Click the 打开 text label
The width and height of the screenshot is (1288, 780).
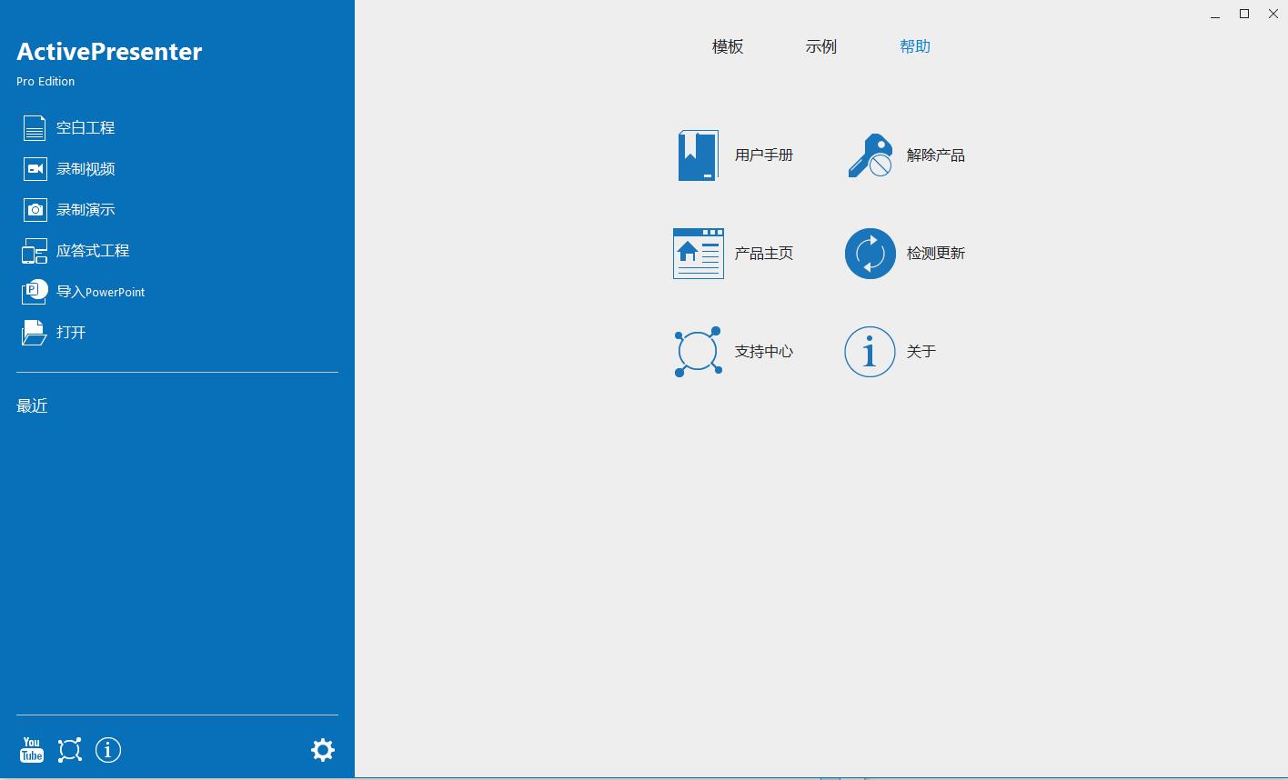tap(71, 333)
